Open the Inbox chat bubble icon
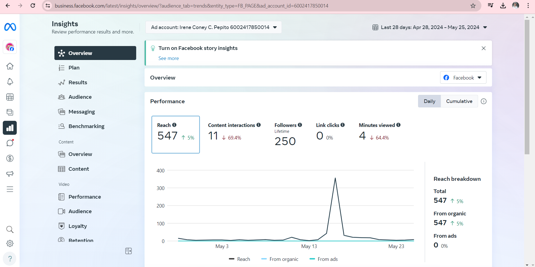 [10, 143]
